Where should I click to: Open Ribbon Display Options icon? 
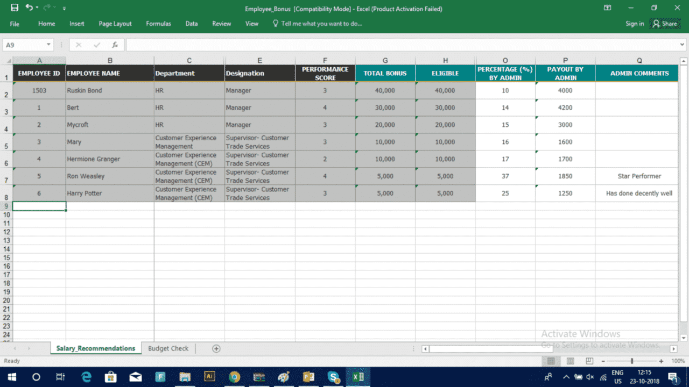point(607,8)
